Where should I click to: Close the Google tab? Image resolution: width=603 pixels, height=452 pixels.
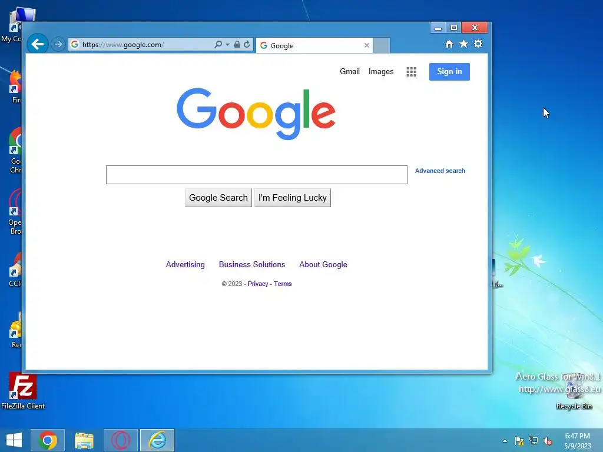pyautogui.click(x=366, y=45)
